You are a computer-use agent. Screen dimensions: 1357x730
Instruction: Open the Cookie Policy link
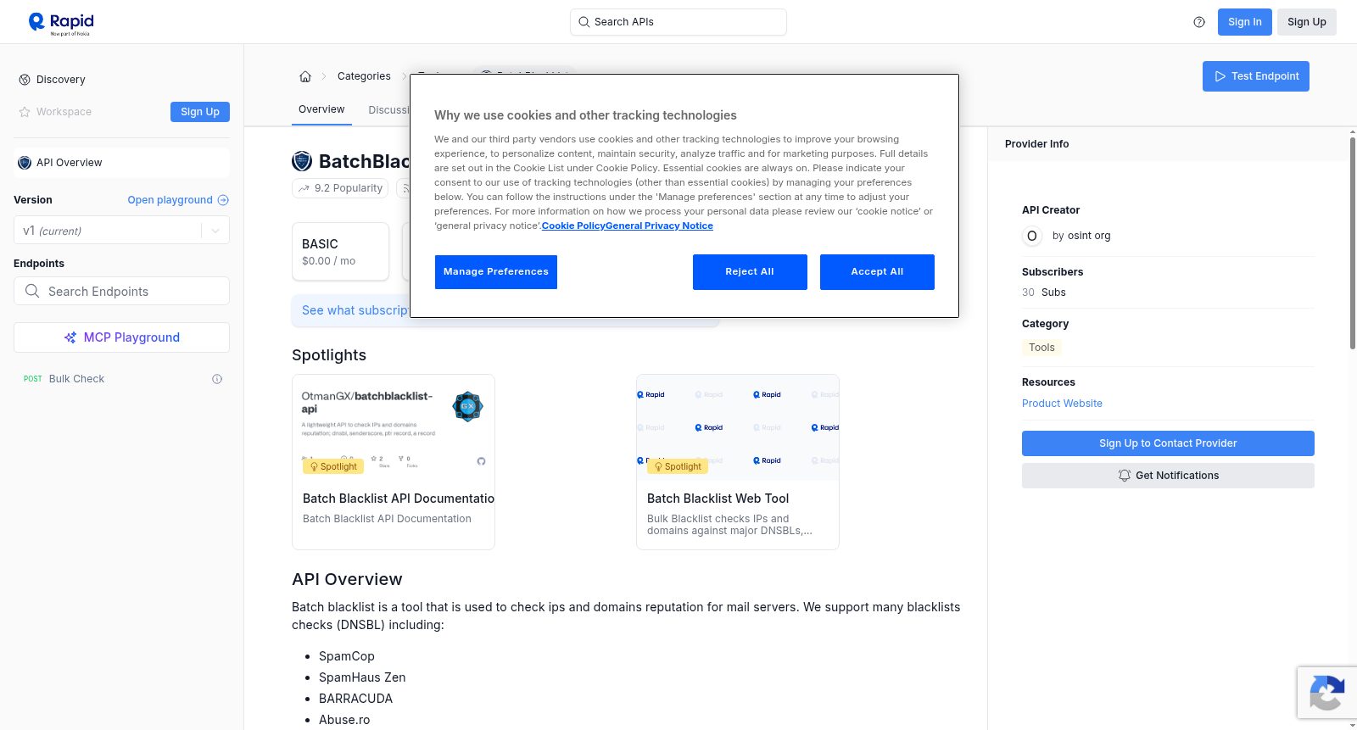point(573,226)
